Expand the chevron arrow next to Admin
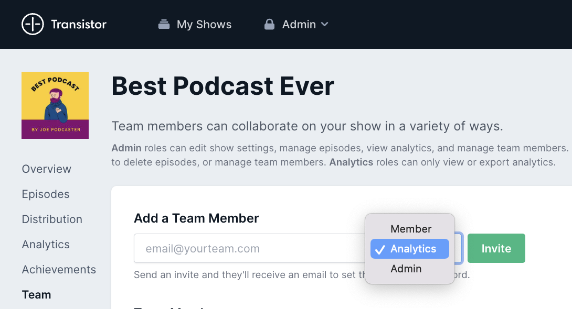Screen dimensions: 572x309 324,24
